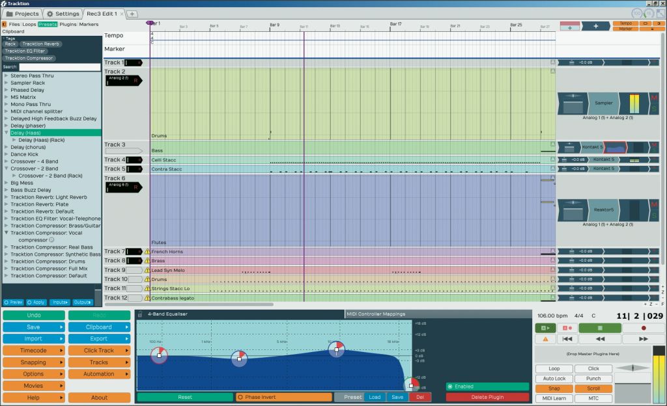Add a new tab with the plus button
The image size is (667, 406).
132,14
